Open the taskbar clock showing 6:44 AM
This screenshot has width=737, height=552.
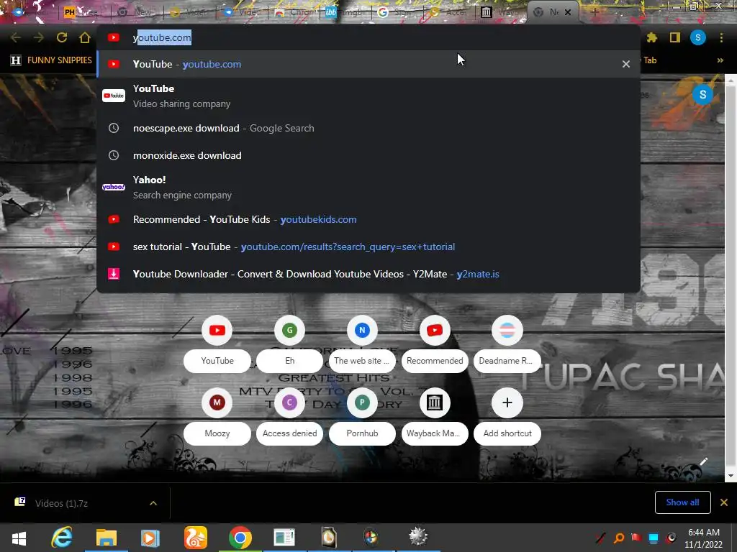704,538
